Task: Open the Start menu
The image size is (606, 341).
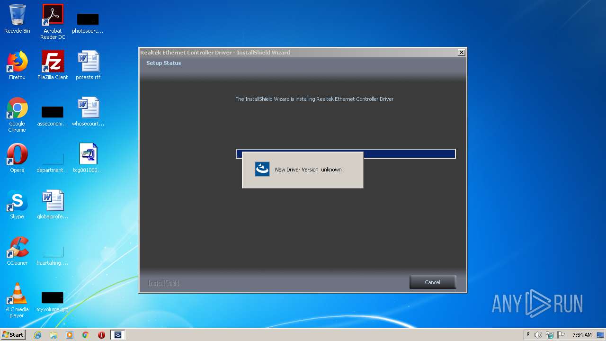Action: (x=13, y=335)
